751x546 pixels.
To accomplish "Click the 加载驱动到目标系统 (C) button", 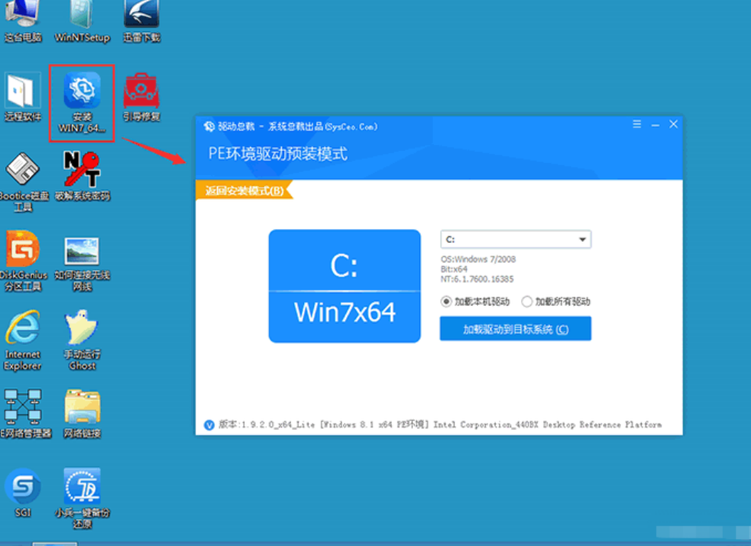I will tap(516, 329).
